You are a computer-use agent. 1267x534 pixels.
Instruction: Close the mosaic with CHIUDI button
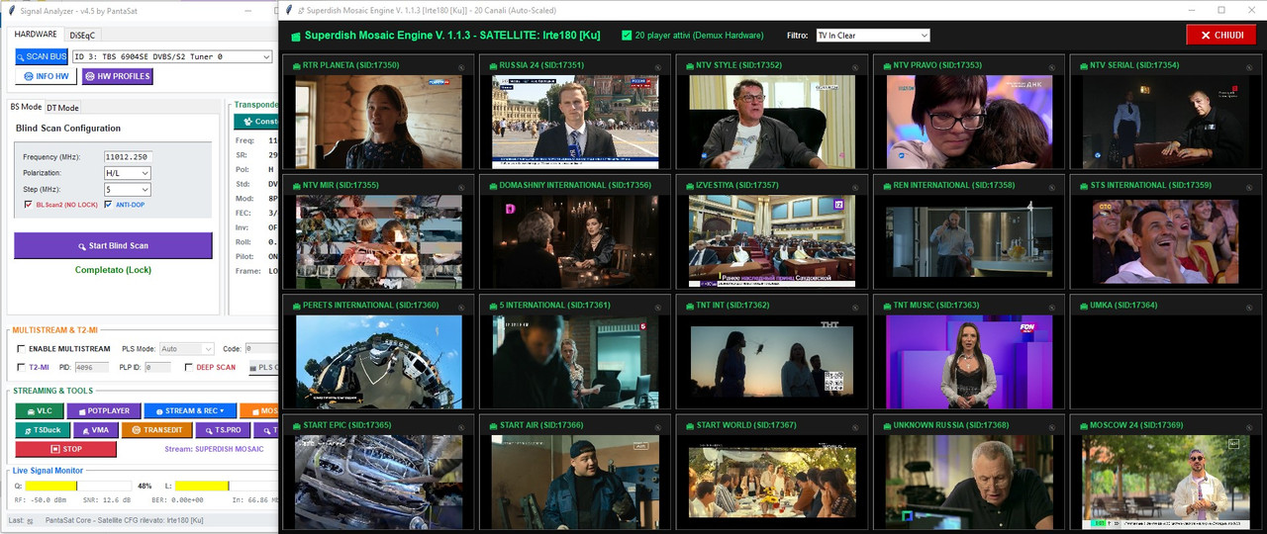(1220, 35)
